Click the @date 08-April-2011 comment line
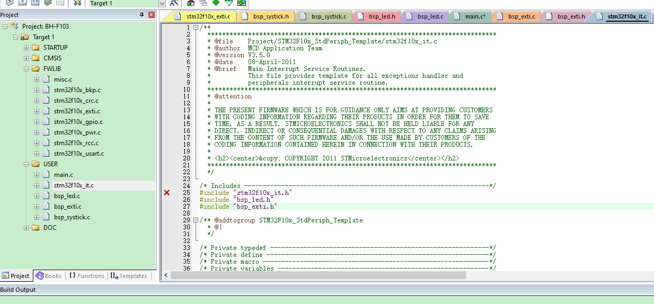 pyautogui.click(x=252, y=62)
